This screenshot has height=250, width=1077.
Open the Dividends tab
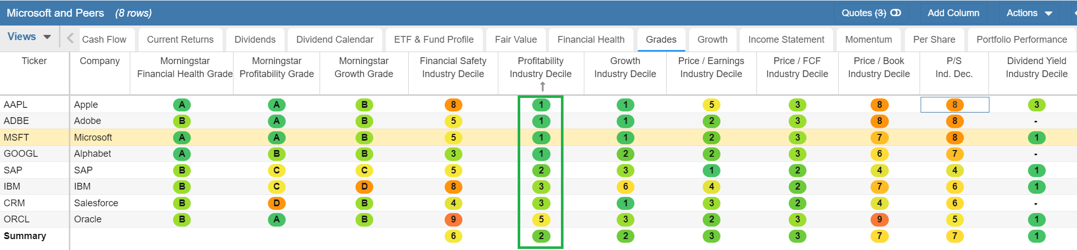pyautogui.click(x=255, y=40)
